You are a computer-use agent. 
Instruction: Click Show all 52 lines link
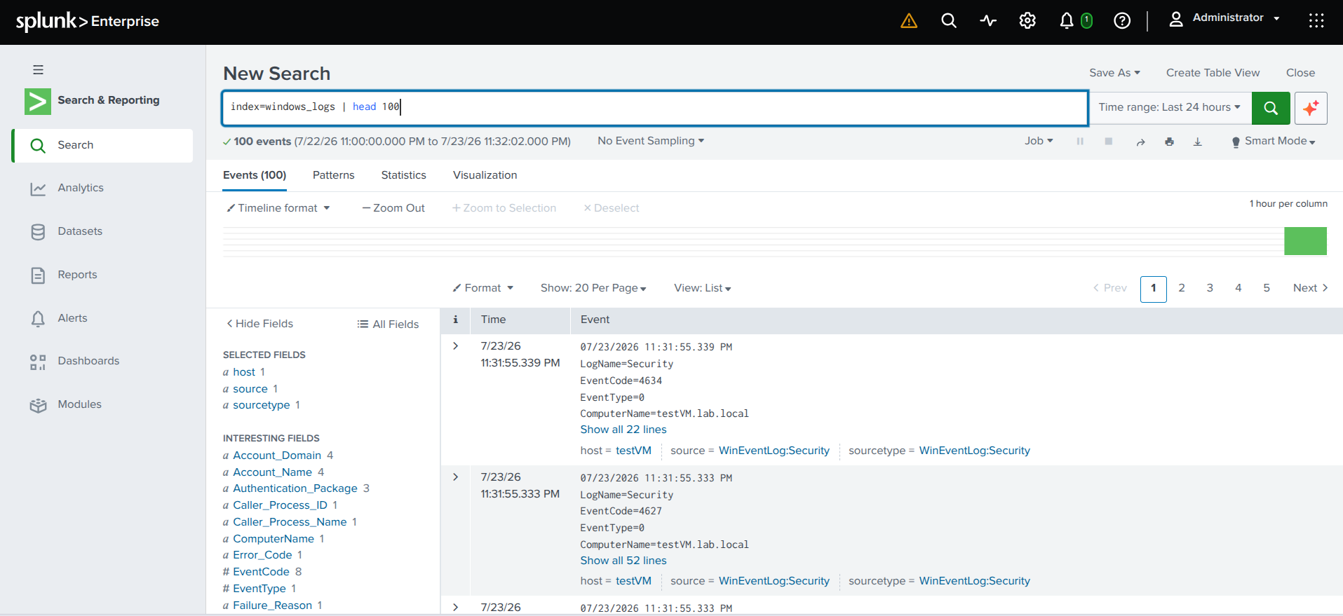pos(623,561)
